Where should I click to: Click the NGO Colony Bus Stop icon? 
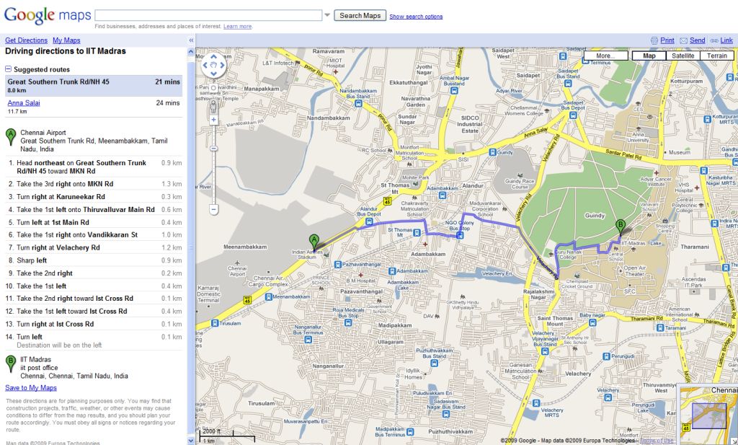click(460, 235)
